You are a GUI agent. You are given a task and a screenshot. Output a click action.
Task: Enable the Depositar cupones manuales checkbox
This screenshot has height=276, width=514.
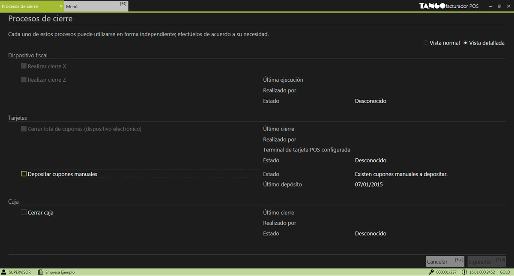[24, 174]
